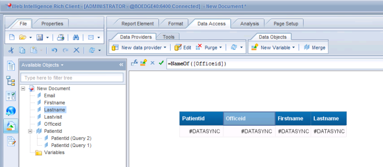
Task: Select Patientid table column header
Action: [201, 118]
